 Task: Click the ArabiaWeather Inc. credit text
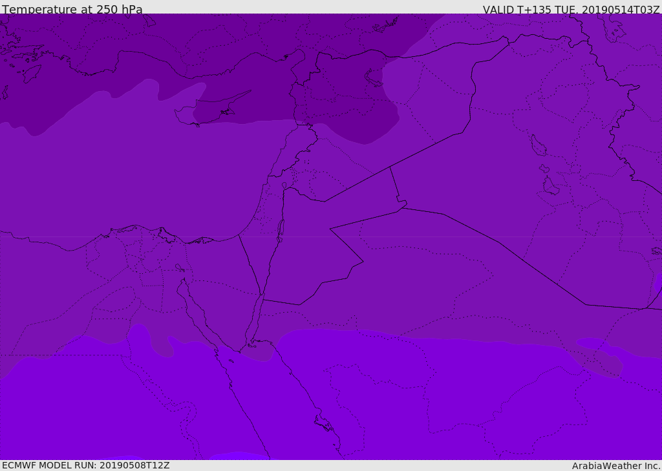point(616,466)
